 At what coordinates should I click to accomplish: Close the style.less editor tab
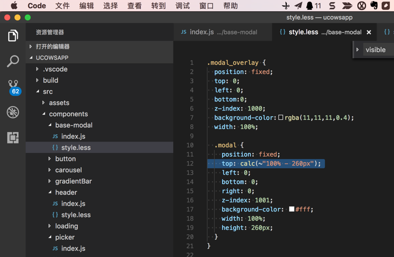tap(369, 32)
